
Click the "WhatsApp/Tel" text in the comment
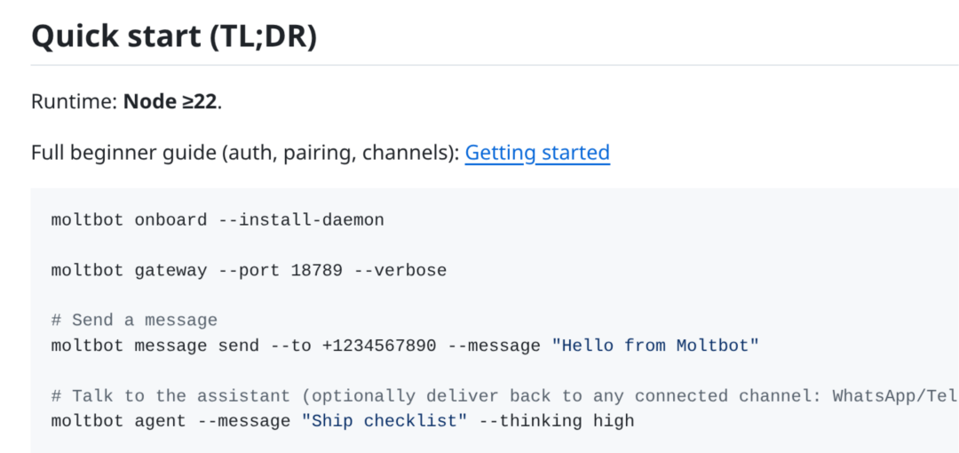(894, 395)
